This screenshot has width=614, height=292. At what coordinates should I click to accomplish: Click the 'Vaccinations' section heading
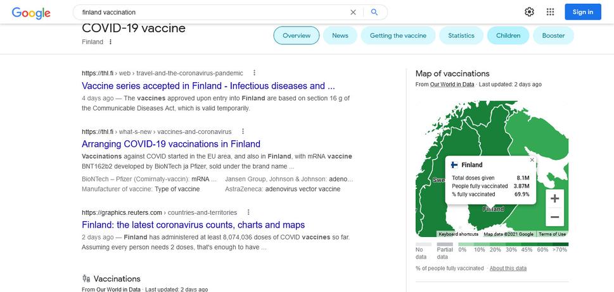click(117, 279)
